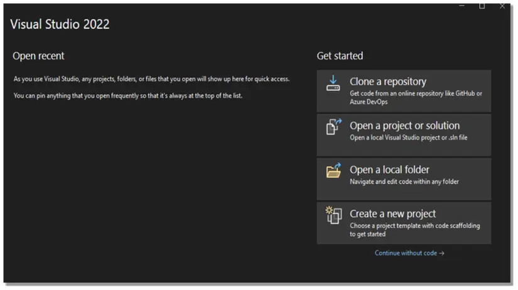Maximize the Visual Studio 2022 window
This screenshot has height=290, width=518.
tap(482, 6)
